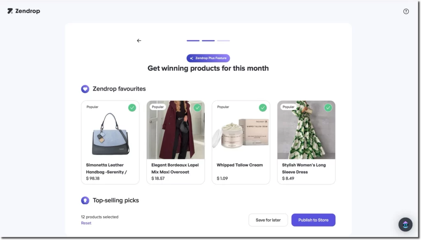The width and height of the screenshot is (421, 240).
Task: Click the Popular tag on the dress card
Action: click(x=288, y=107)
